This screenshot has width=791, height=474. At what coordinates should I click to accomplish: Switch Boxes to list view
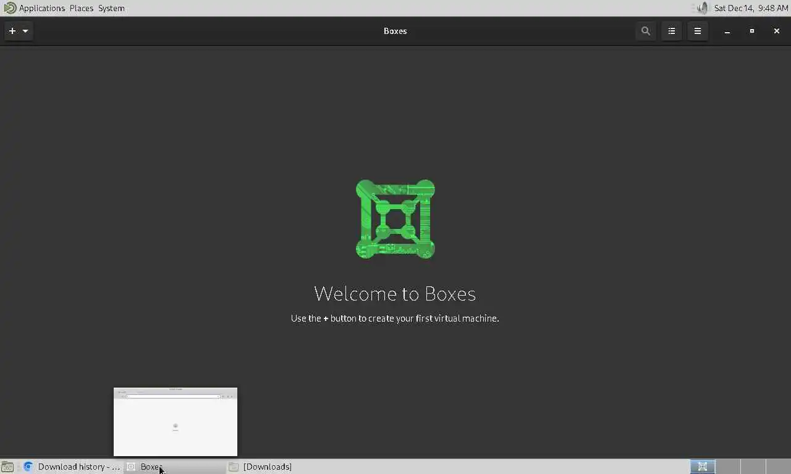(x=672, y=31)
